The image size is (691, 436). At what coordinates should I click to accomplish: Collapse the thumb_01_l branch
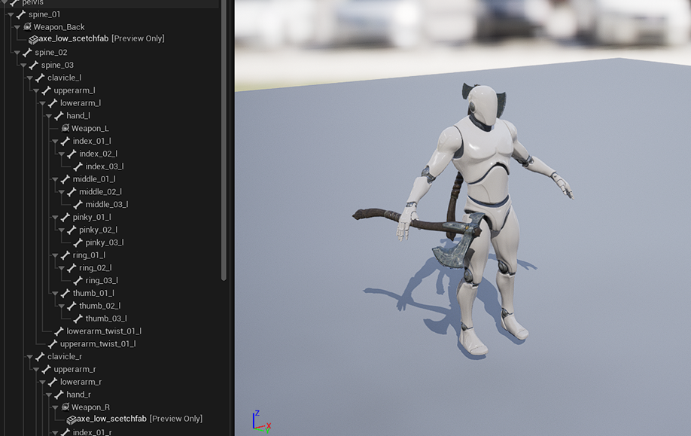coord(55,294)
